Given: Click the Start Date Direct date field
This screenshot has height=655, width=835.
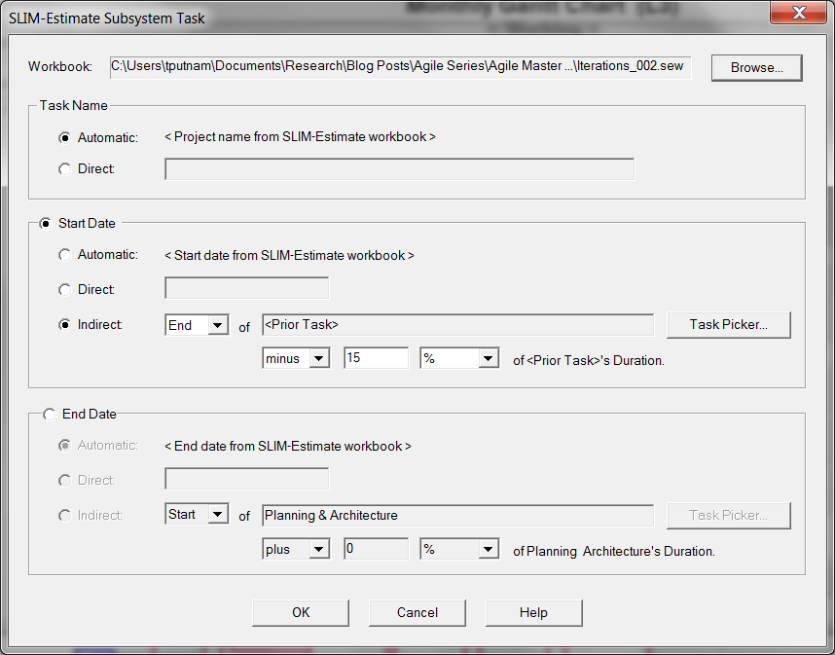Looking at the screenshot, I should (247, 288).
